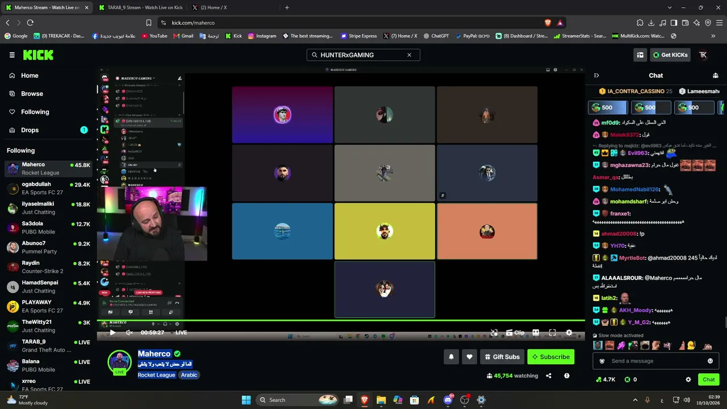727x409 pixels.
Task: Unmute the stream player volume
Action: point(129,332)
